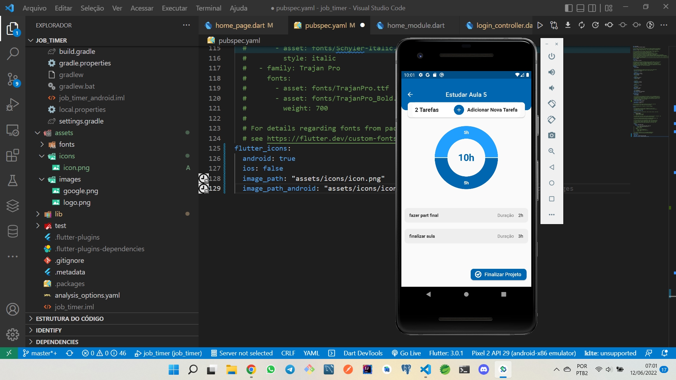Click the editor minimap preview
Viewport: 676px width, 380px height.
tap(650, 91)
